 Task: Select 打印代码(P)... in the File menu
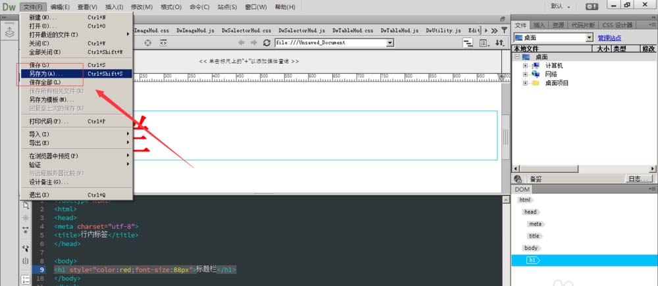click(x=49, y=121)
